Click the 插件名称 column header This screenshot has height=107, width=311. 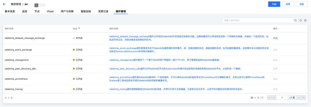pos(9,29)
